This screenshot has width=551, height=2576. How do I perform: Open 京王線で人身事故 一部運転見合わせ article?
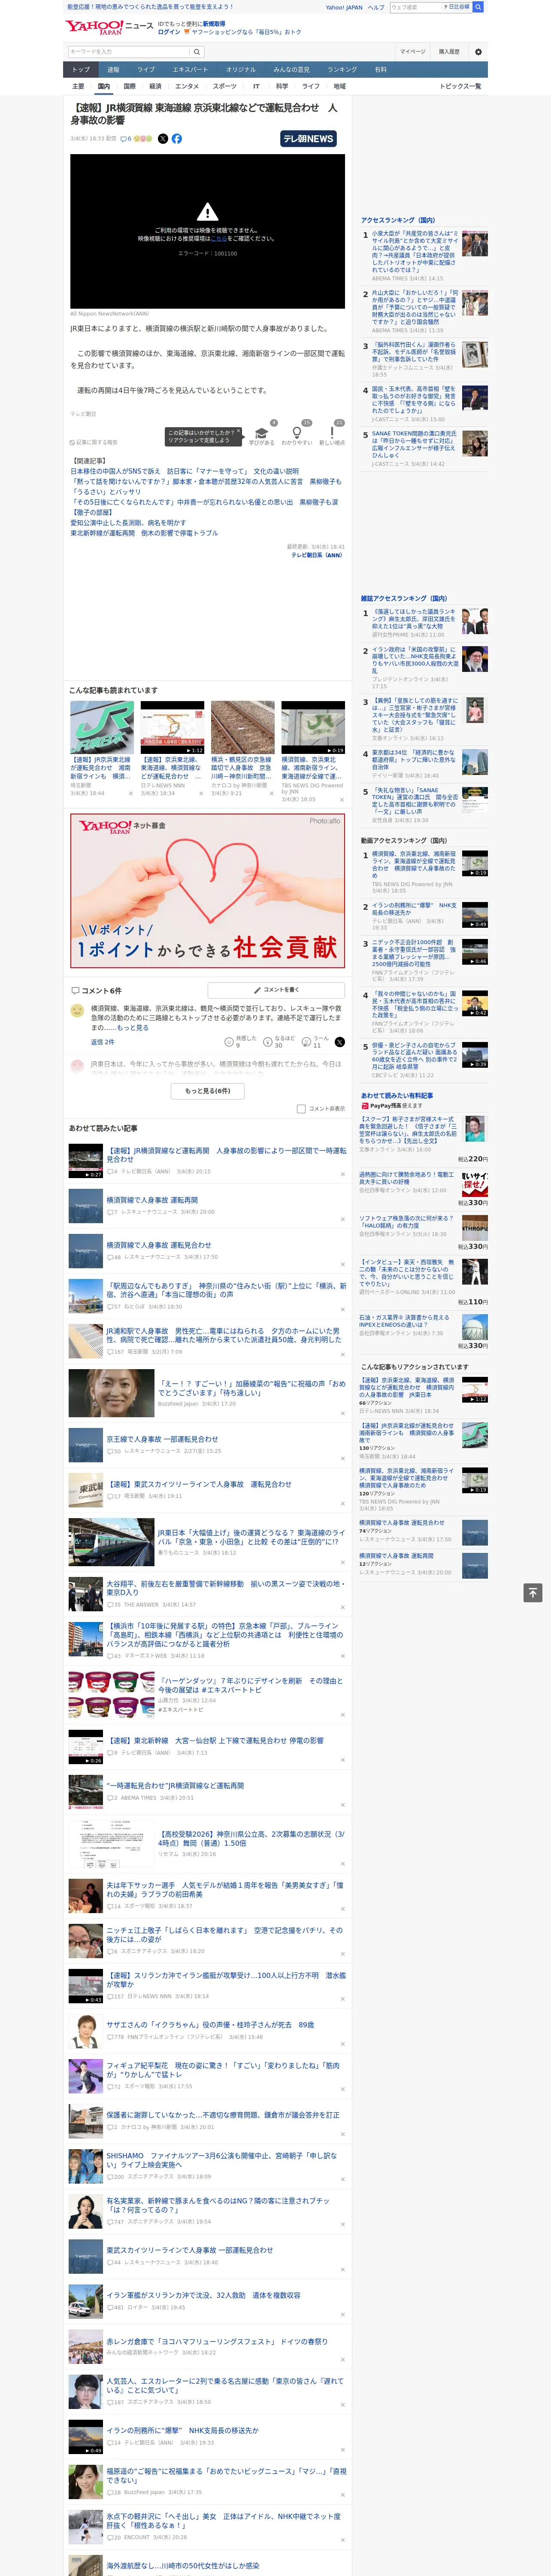pos(162,1439)
